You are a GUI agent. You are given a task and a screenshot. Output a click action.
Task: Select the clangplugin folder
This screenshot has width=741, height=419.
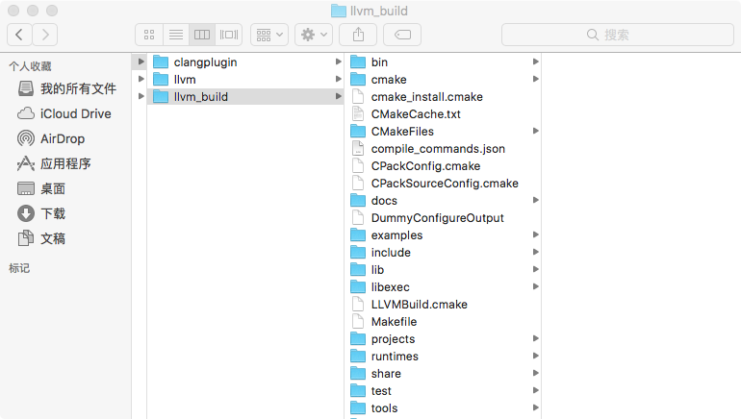click(245, 62)
